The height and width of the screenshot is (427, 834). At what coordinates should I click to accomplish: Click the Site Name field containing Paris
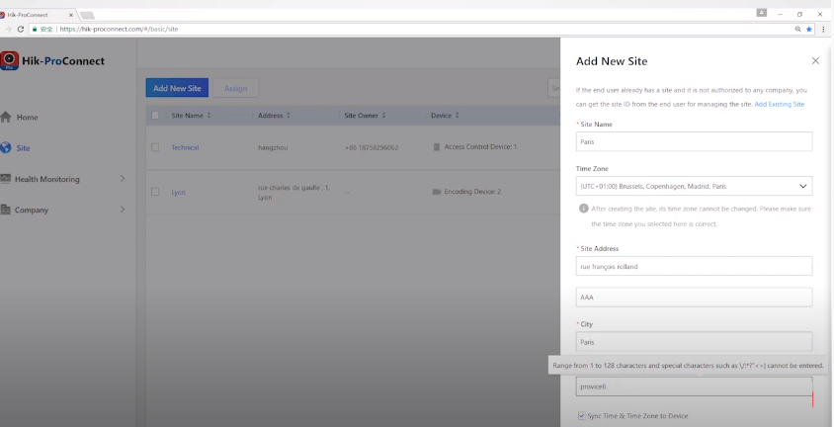tap(694, 141)
